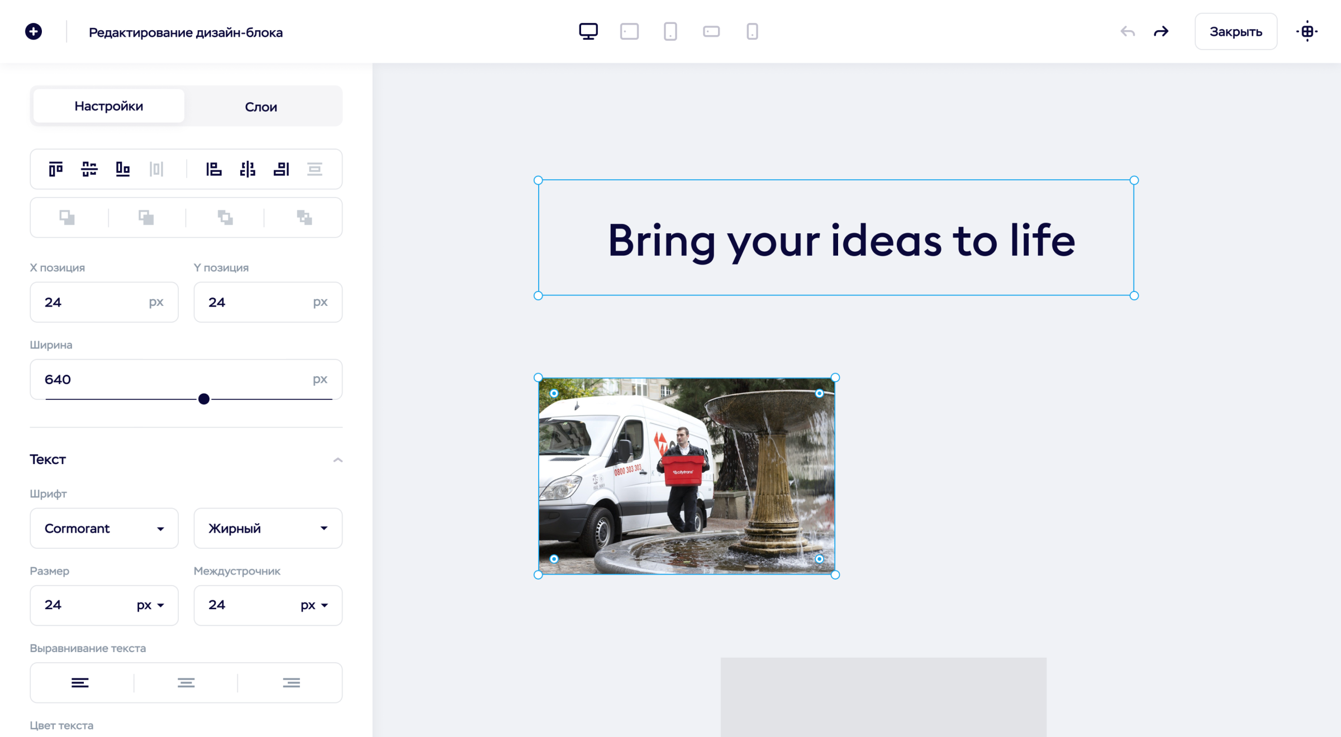Switch to the Слои tab
This screenshot has height=737, width=1341.
260,106
